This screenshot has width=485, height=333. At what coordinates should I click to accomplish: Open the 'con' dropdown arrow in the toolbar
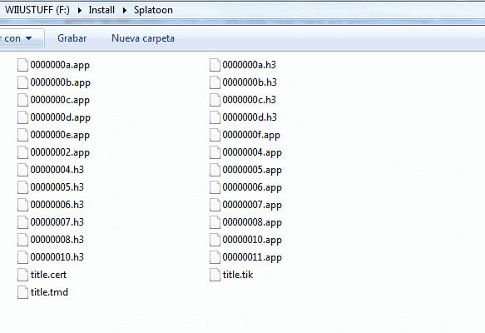(x=29, y=38)
